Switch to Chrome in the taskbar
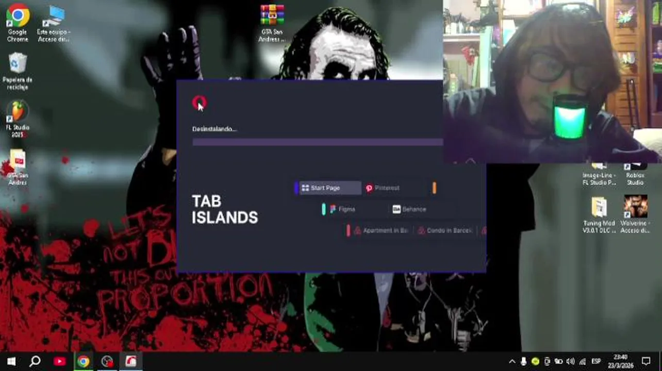The height and width of the screenshot is (371, 662). click(x=83, y=361)
